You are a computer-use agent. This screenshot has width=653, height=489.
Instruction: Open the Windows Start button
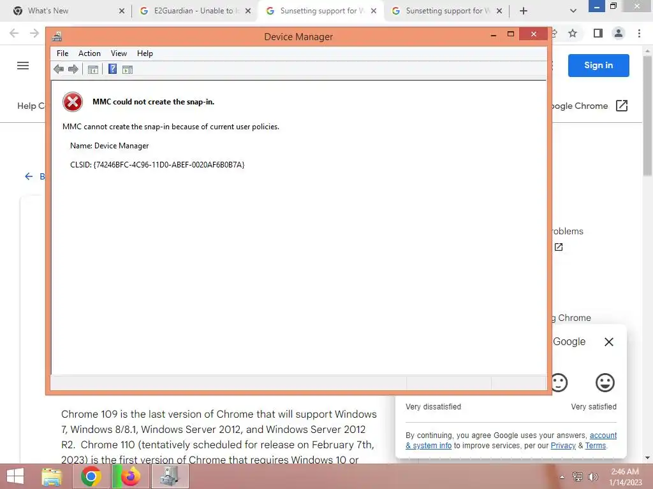[x=15, y=476]
